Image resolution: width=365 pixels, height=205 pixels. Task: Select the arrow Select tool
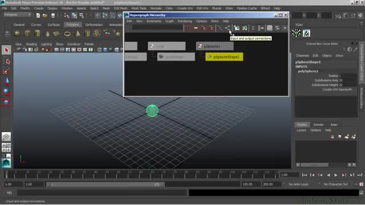point(6,50)
